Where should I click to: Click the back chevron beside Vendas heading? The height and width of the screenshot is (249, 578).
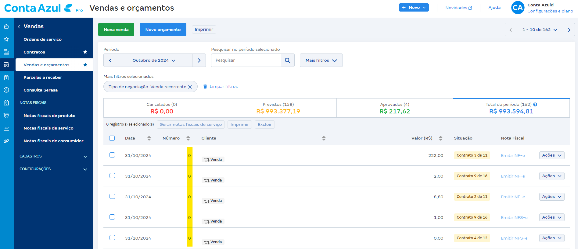click(x=19, y=26)
